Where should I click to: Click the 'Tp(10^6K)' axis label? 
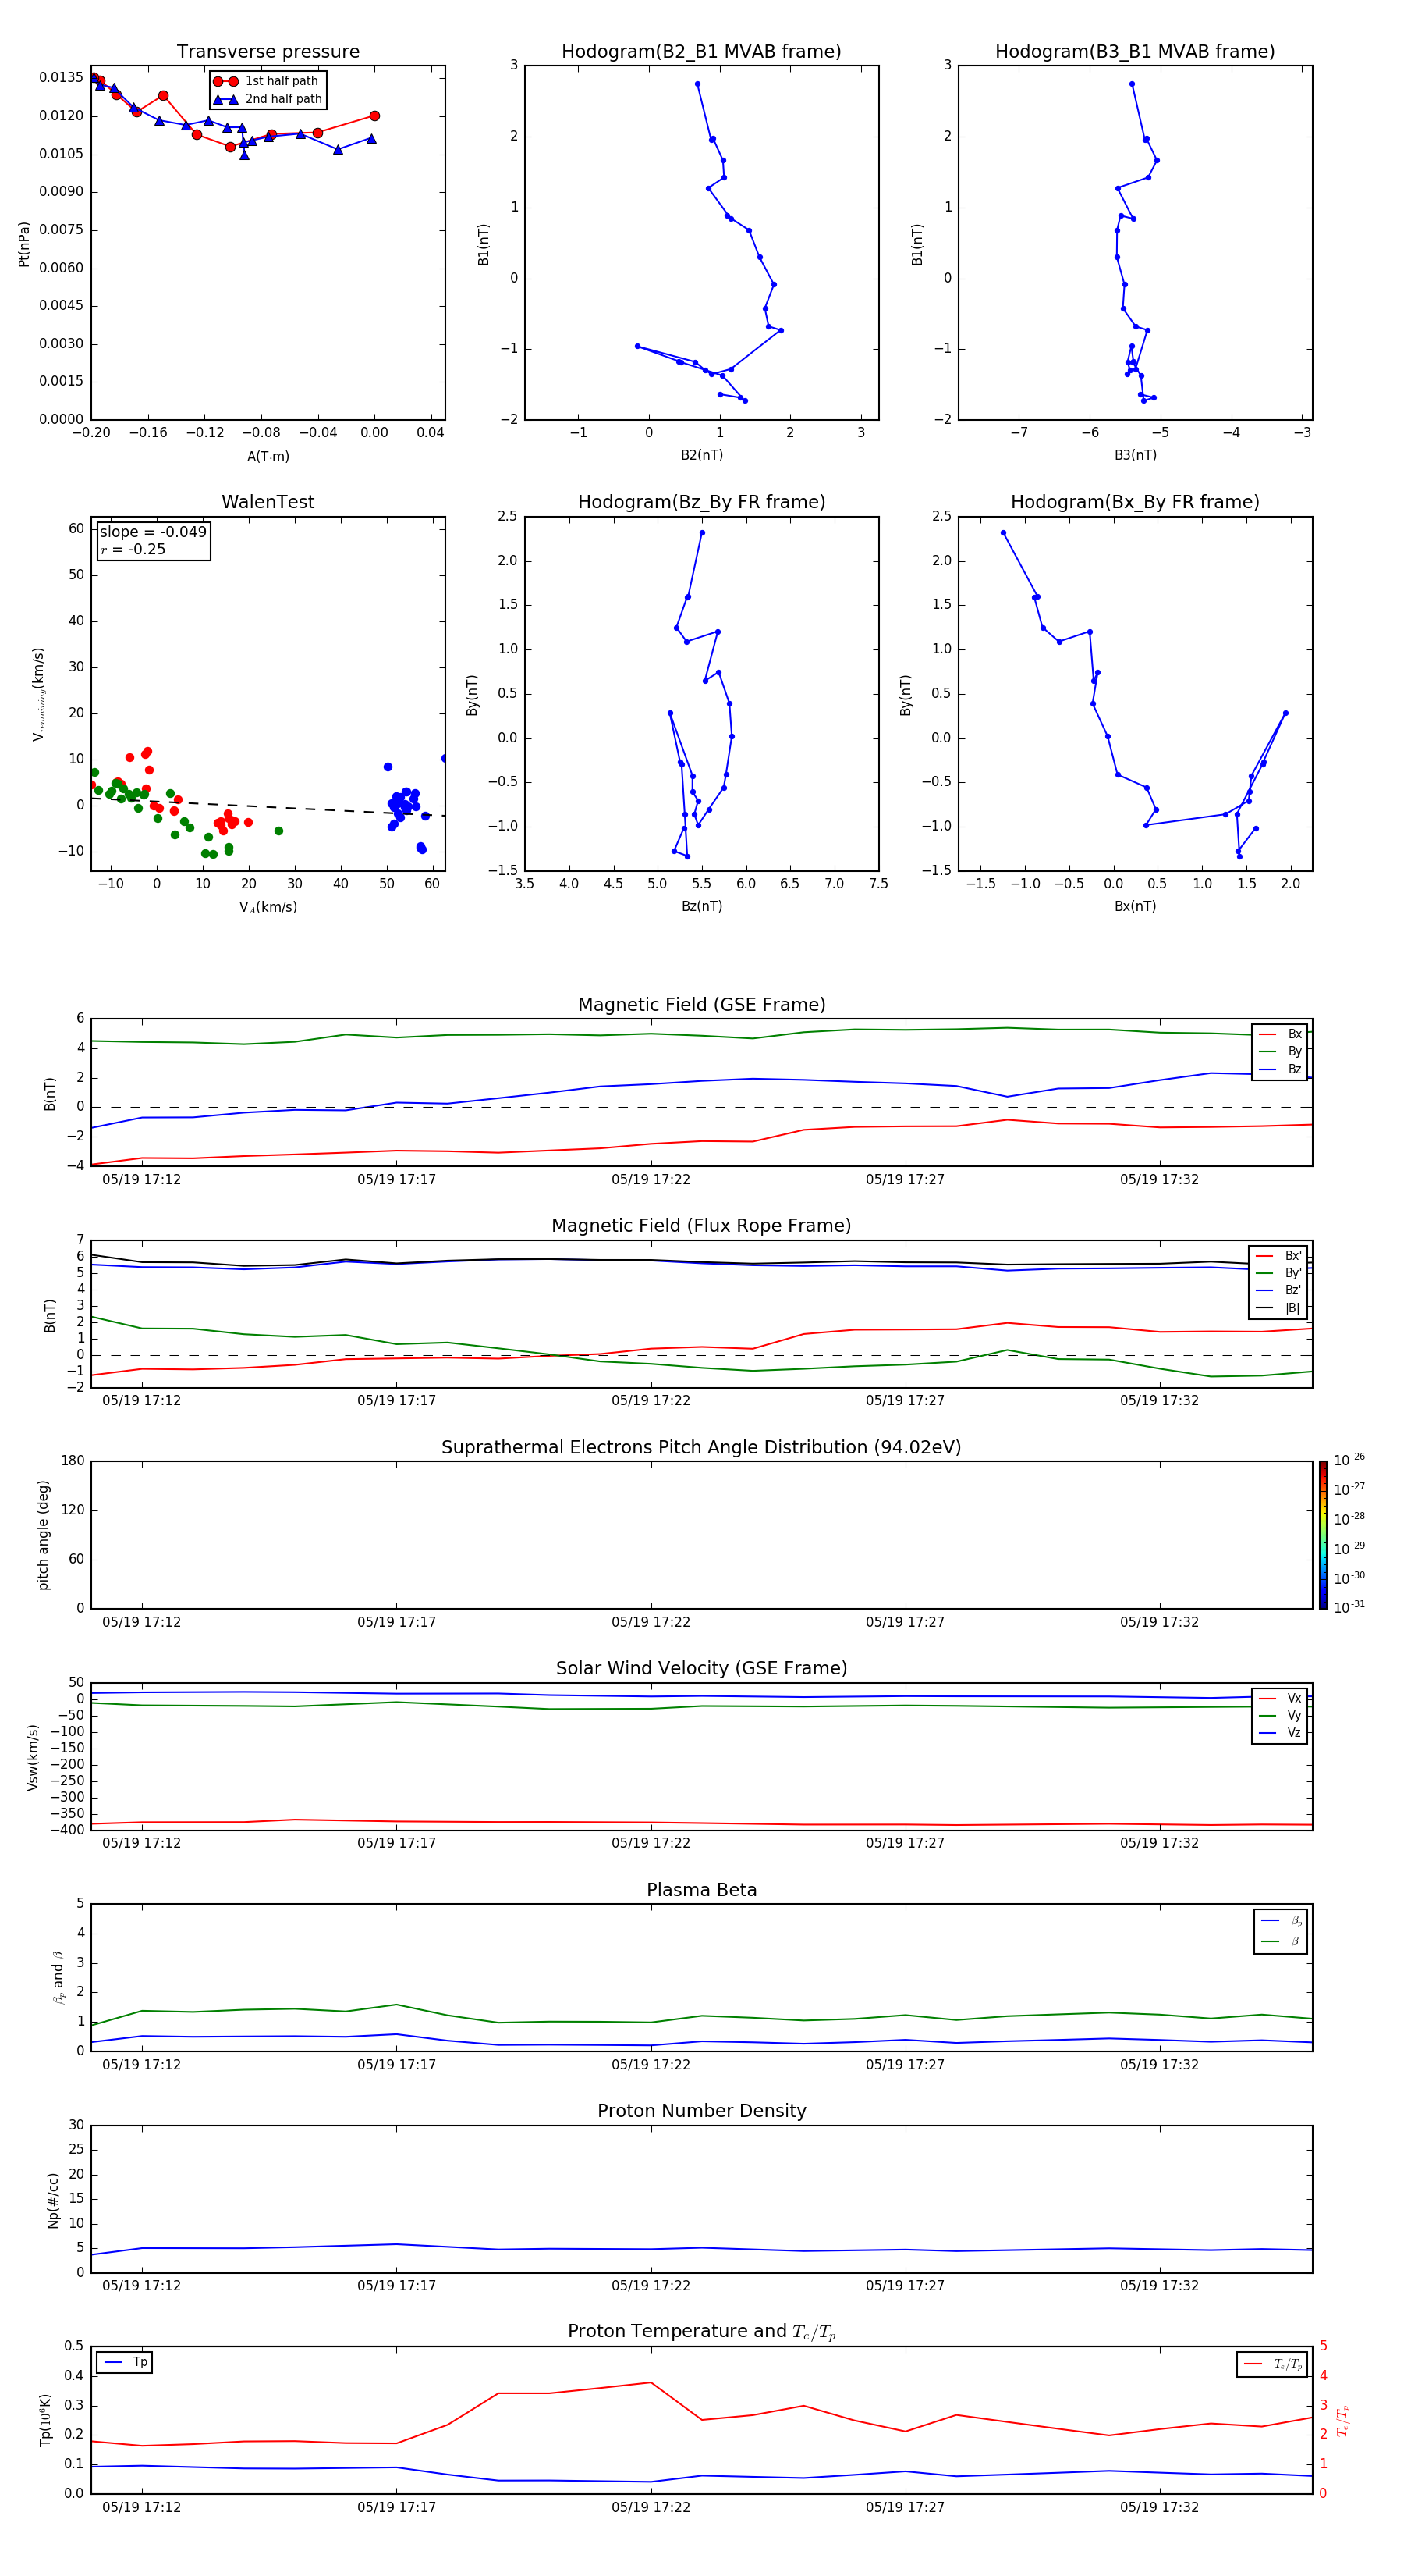coord(46,2420)
